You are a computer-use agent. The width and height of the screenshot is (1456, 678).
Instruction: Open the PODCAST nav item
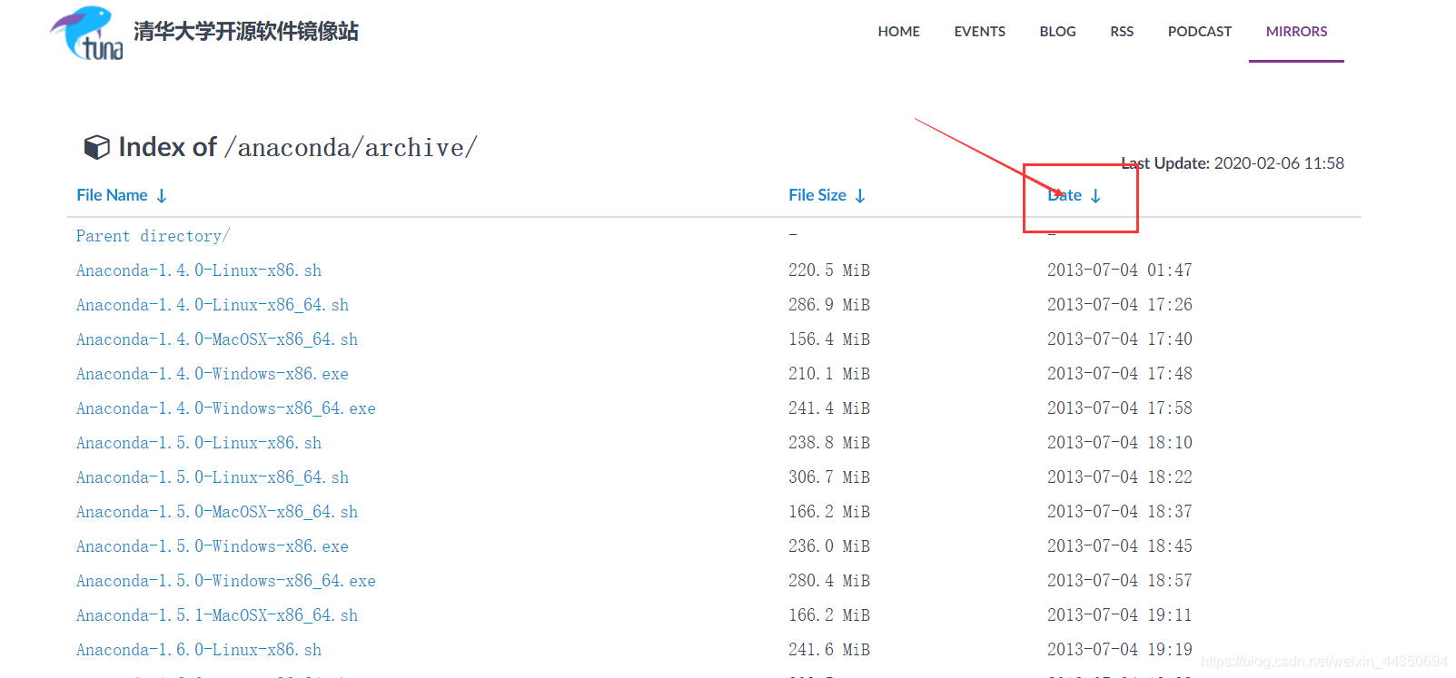tap(1199, 32)
